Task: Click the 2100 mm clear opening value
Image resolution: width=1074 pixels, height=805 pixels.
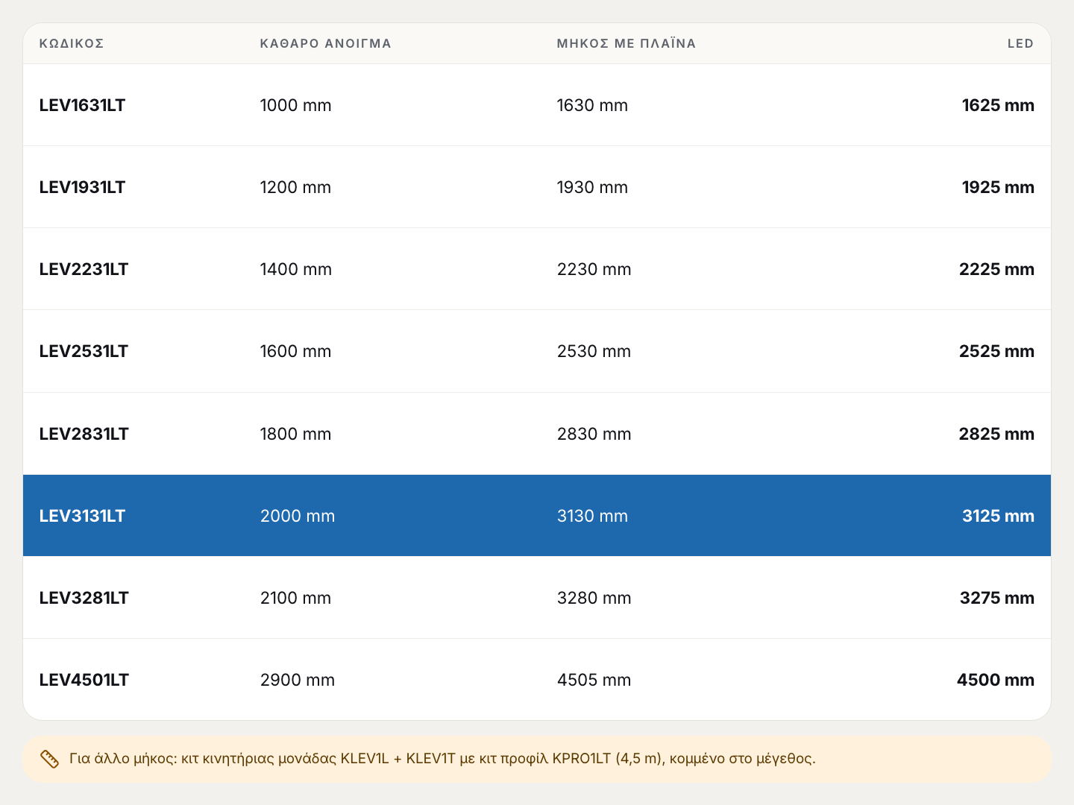Action: pos(295,598)
